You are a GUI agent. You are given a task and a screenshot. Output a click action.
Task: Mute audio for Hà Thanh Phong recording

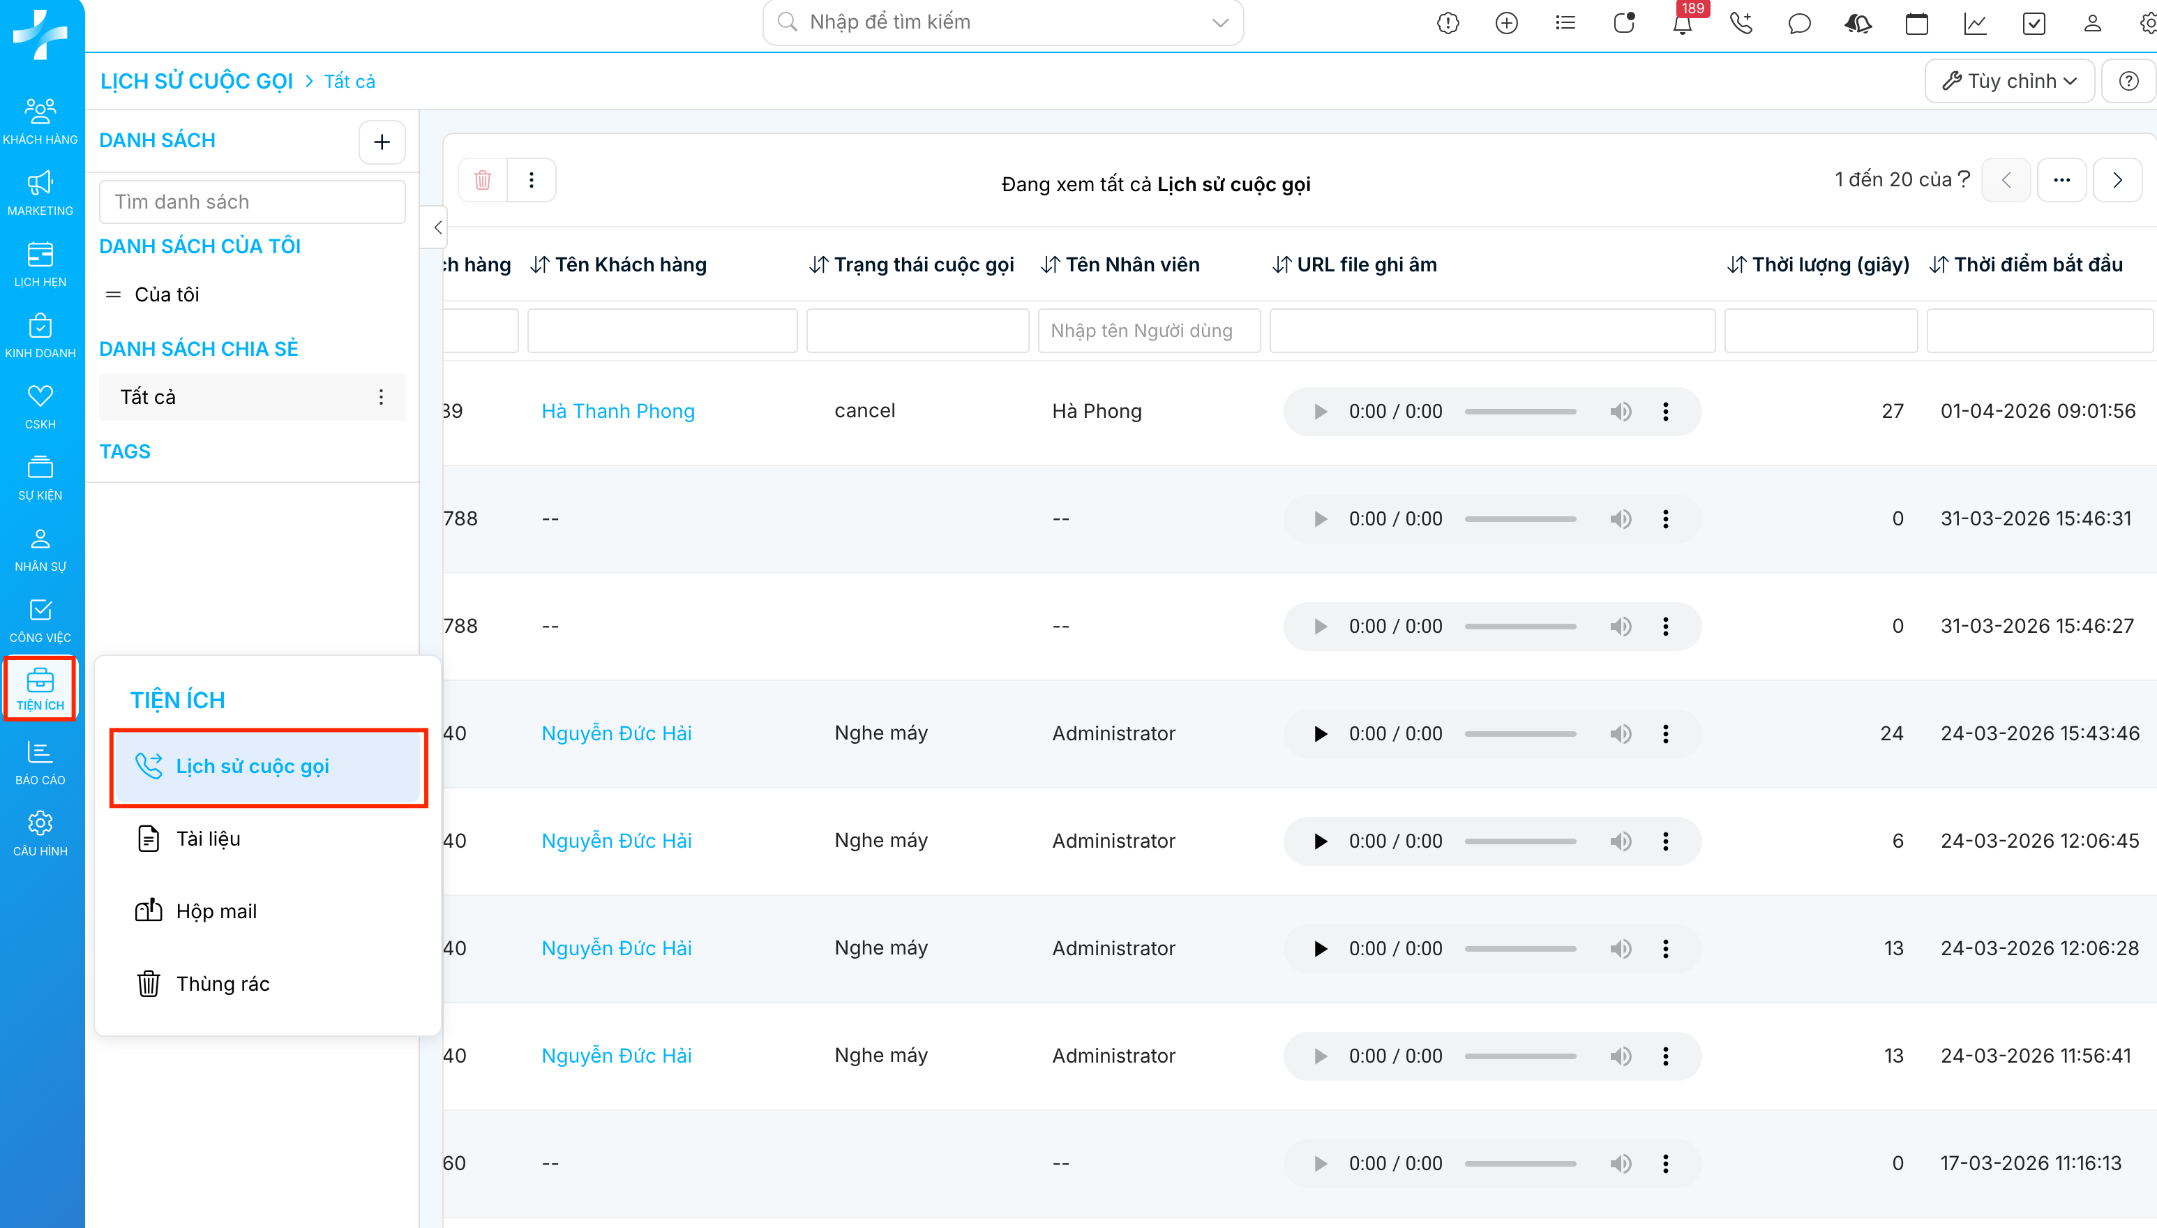tap(1620, 412)
